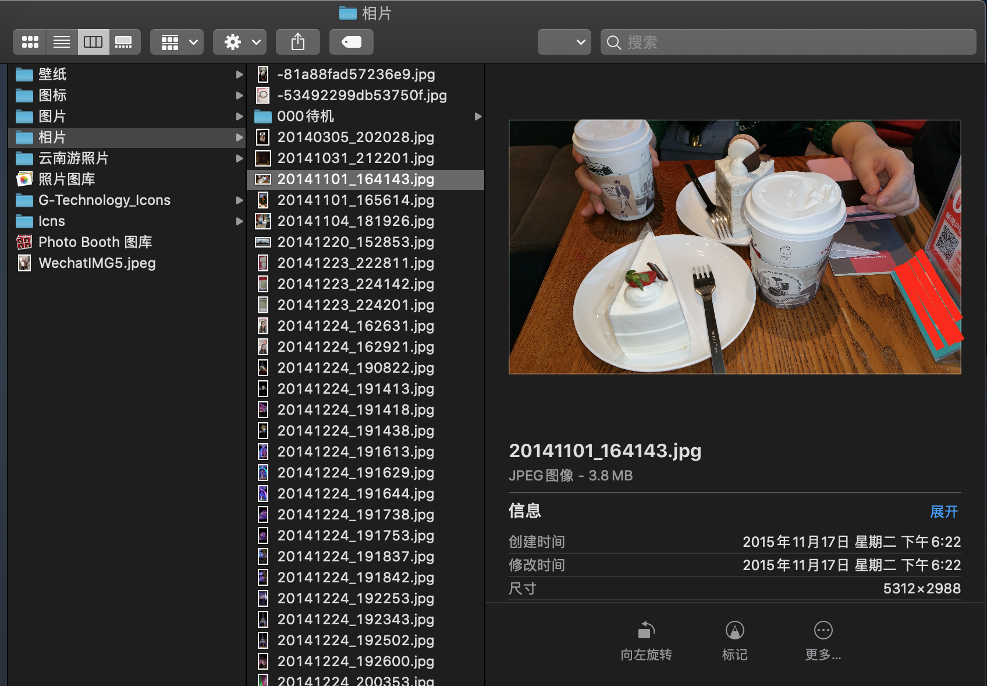Click the 标记 markup button
This screenshot has width=987, height=686.
point(735,641)
